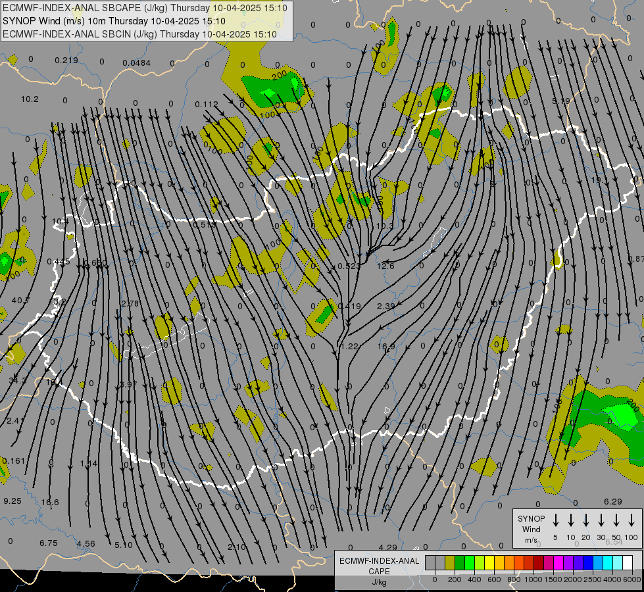Click the map value 4.29
644x592 pixels.
click(387, 548)
